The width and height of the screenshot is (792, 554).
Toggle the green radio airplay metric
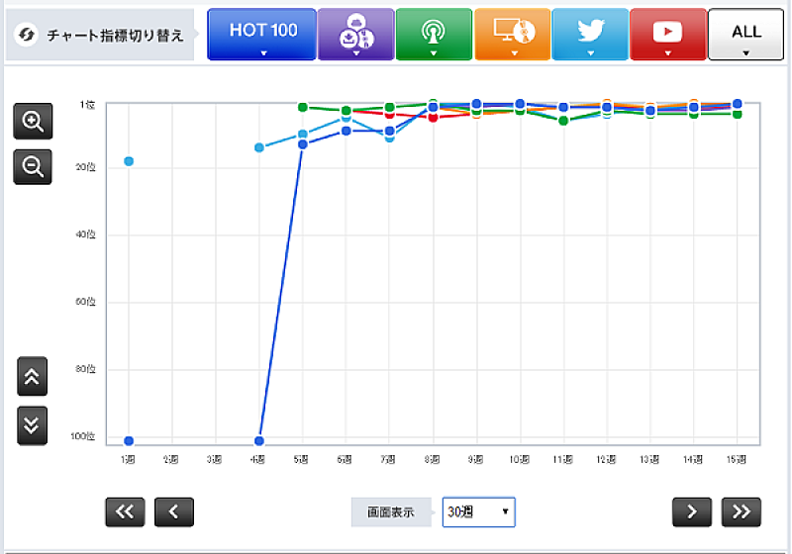point(434,35)
